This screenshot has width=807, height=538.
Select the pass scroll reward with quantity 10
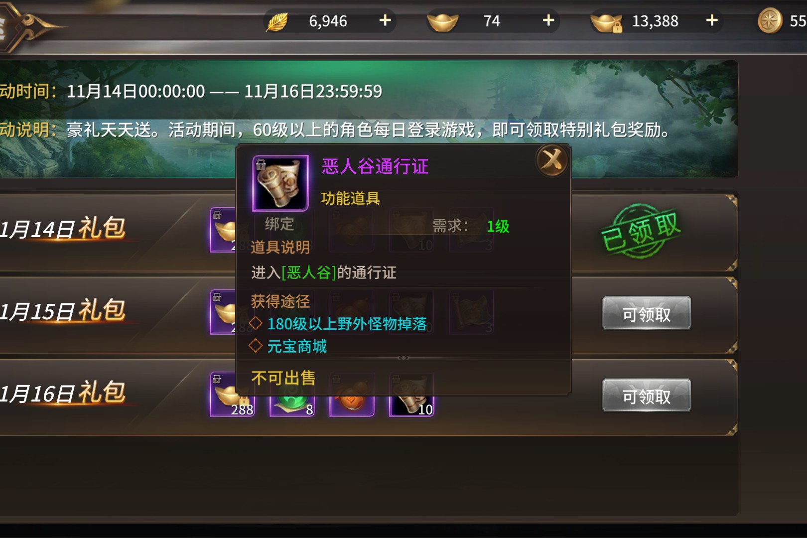(412, 406)
